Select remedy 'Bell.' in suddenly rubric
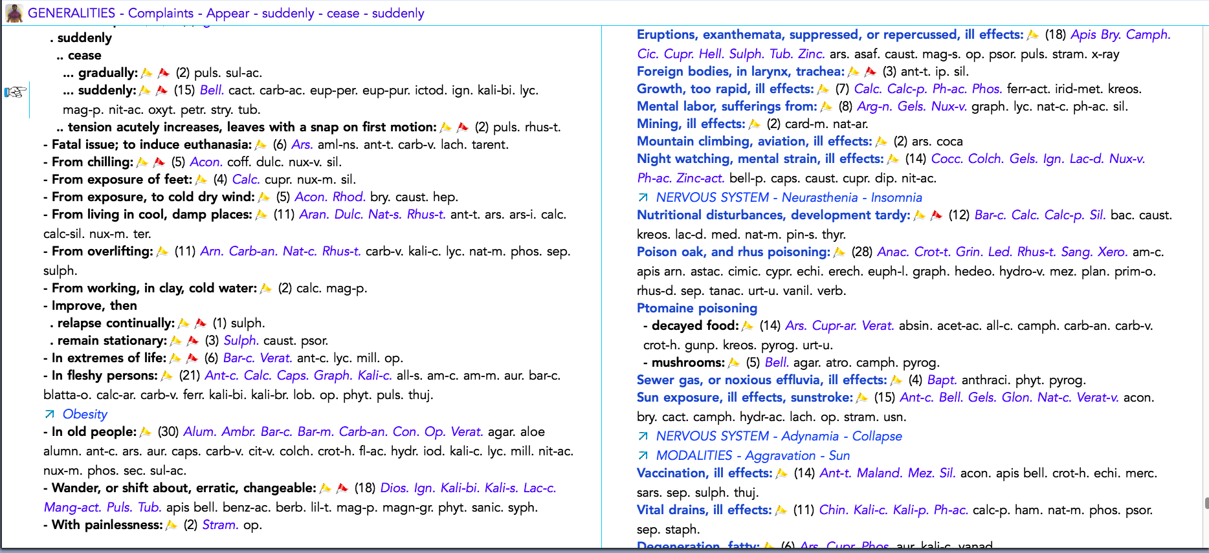 click(x=212, y=90)
